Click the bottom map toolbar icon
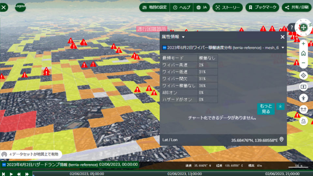The height and width of the screenshot is (176, 313). click(x=304, y=121)
